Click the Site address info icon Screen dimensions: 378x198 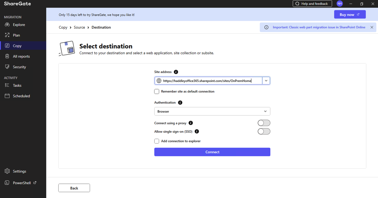pos(176,72)
